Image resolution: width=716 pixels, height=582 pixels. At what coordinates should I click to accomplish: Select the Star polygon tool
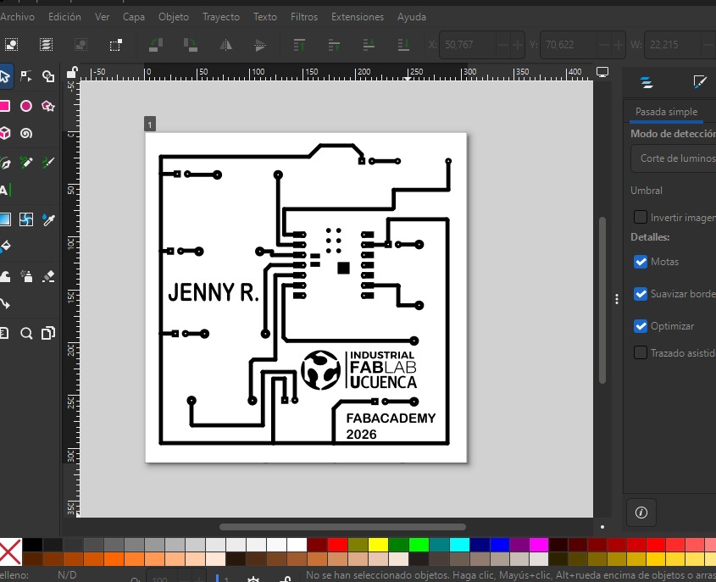pos(48,106)
